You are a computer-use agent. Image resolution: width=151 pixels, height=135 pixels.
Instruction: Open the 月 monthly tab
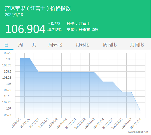click(x=34, y=45)
